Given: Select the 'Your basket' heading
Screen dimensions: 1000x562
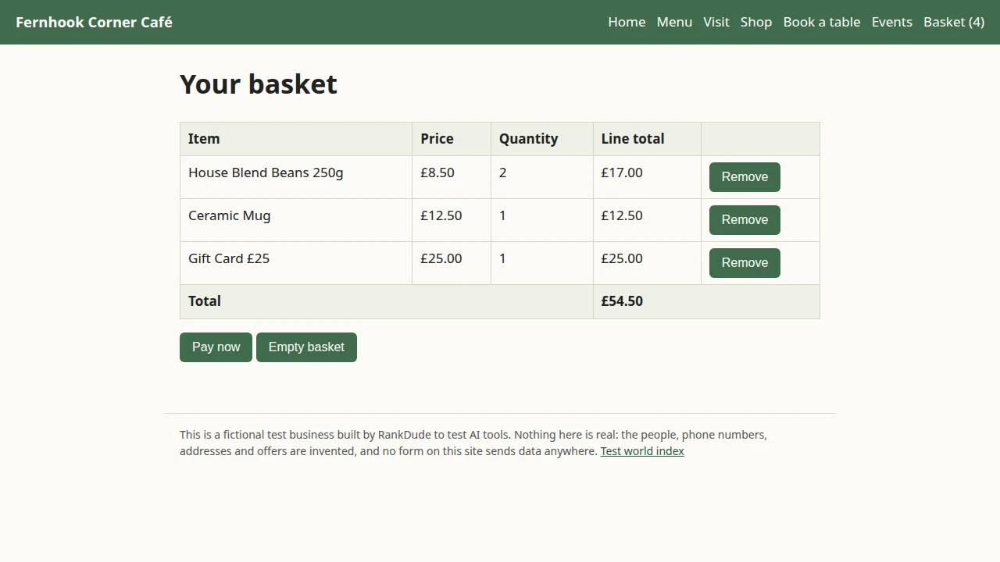Looking at the screenshot, I should point(259,84).
